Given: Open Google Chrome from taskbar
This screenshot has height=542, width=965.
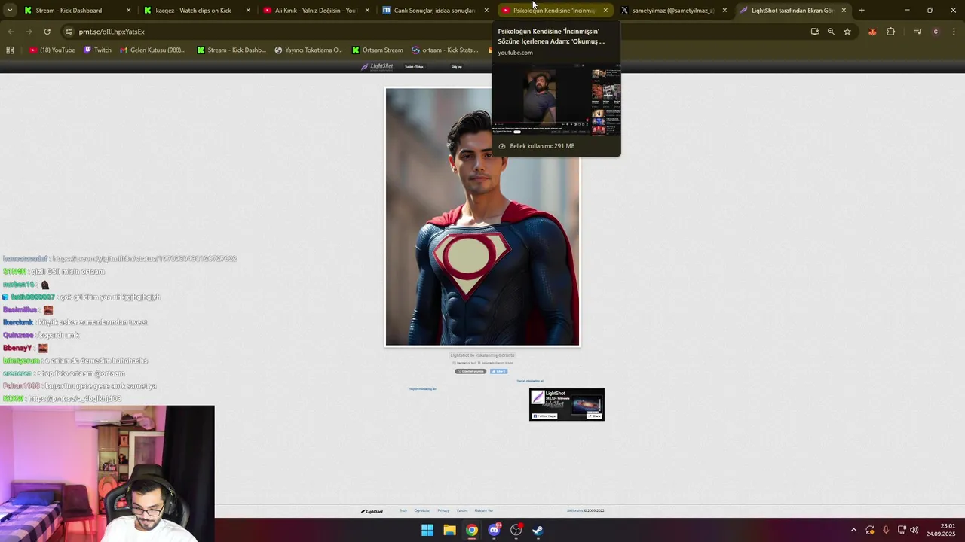Looking at the screenshot, I should [471, 530].
